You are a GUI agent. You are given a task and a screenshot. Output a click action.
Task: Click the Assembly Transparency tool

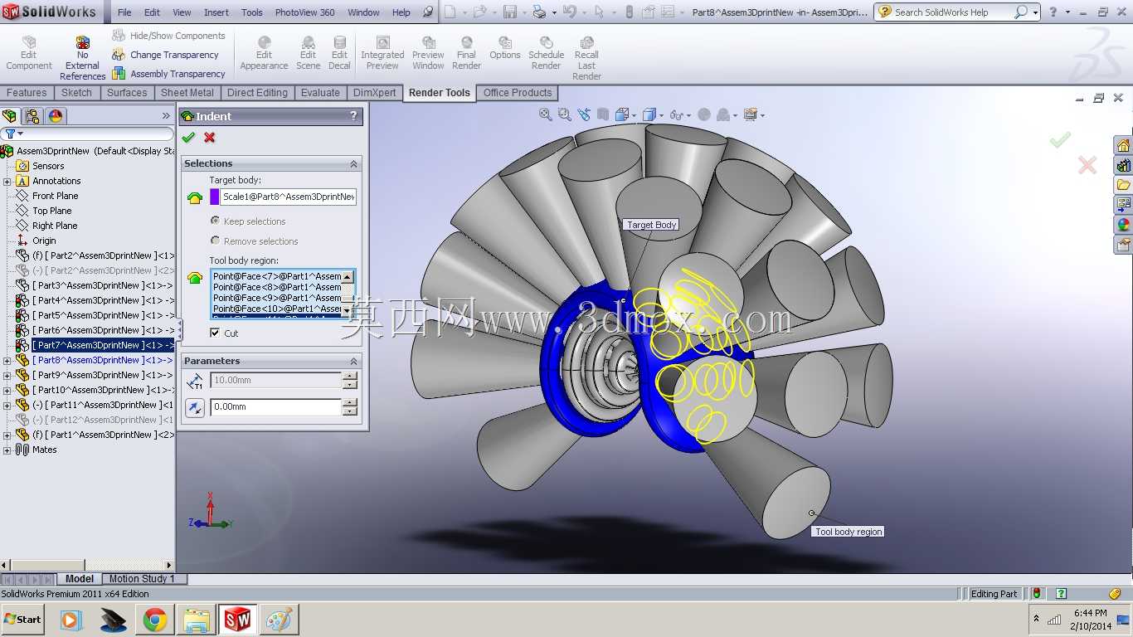coord(168,74)
